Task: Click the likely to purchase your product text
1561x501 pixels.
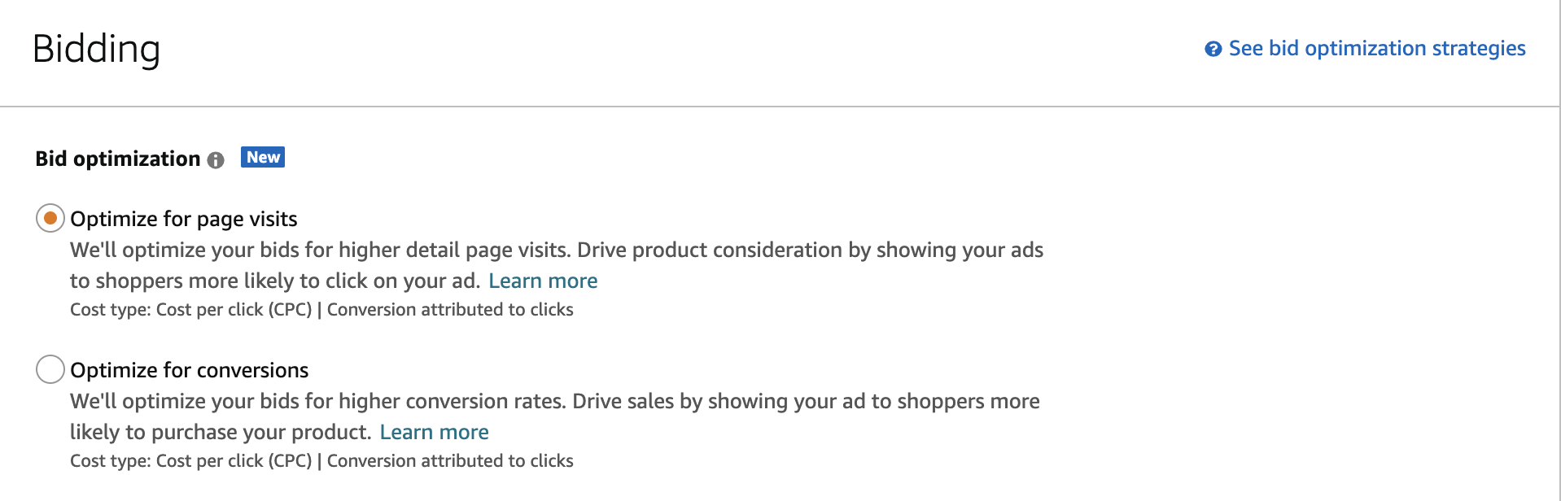Action: coord(221,432)
